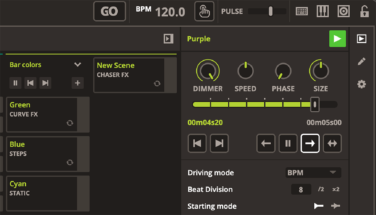Click the speaker audio icon
This screenshot has height=215, width=376.
pos(343,12)
